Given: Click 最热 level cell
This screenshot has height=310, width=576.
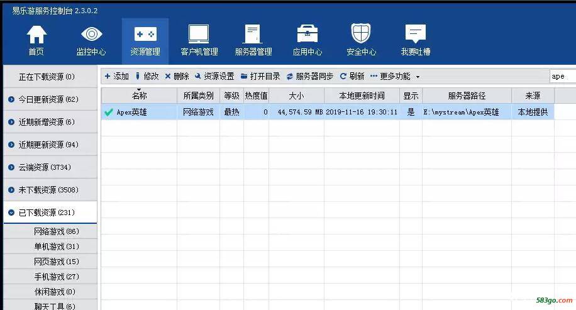Looking at the screenshot, I should pos(232,112).
